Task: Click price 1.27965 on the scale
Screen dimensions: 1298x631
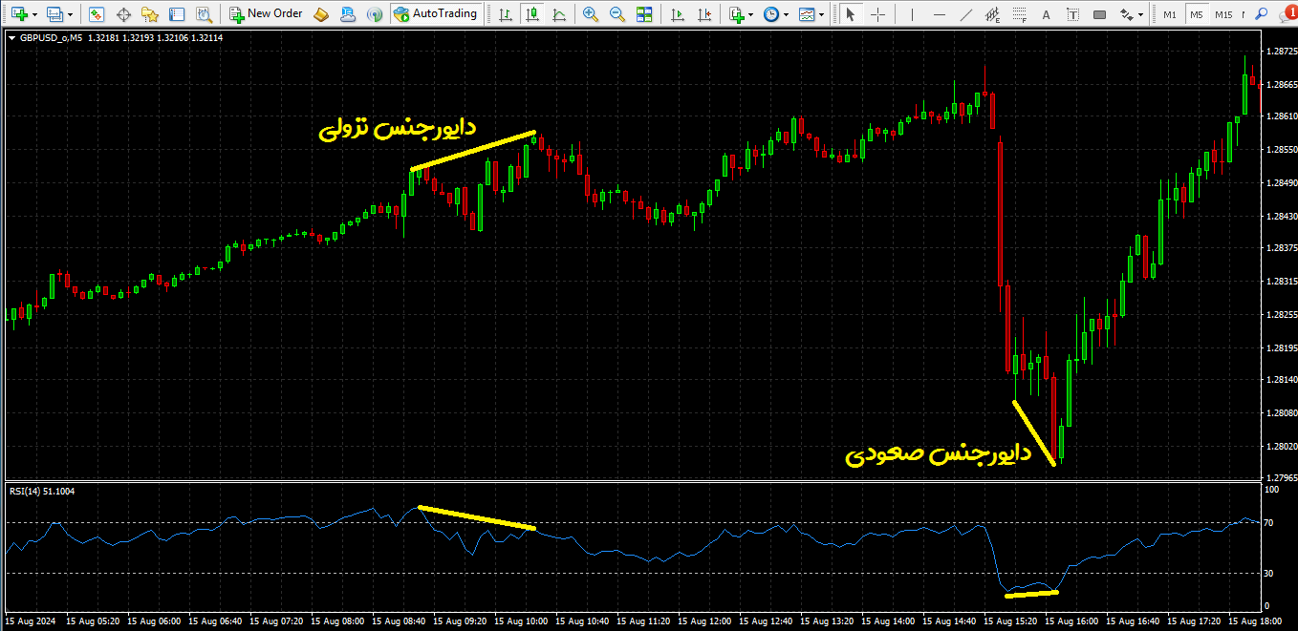Action: pyautogui.click(x=1281, y=477)
